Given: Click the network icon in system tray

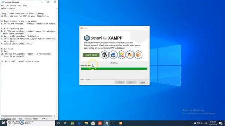Looking at the screenshot, I should pos(198,123).
